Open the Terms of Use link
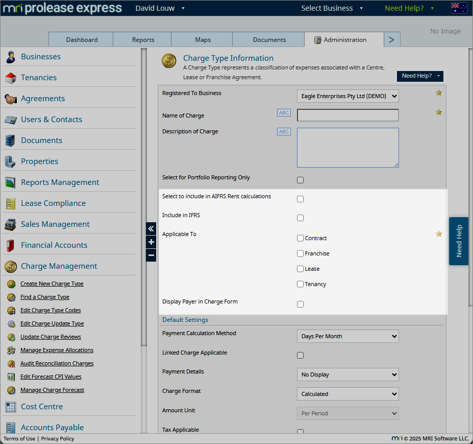The height and width of the screenshot is (444, 473). (19, 439)
